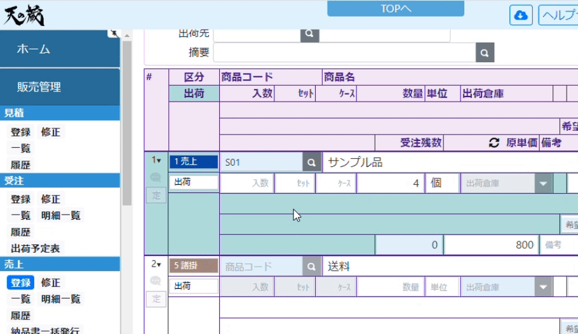Screen dimensions: 578x334
Task: Open the 5 諸掛 category selector in row 2
Action: [194, 266]
